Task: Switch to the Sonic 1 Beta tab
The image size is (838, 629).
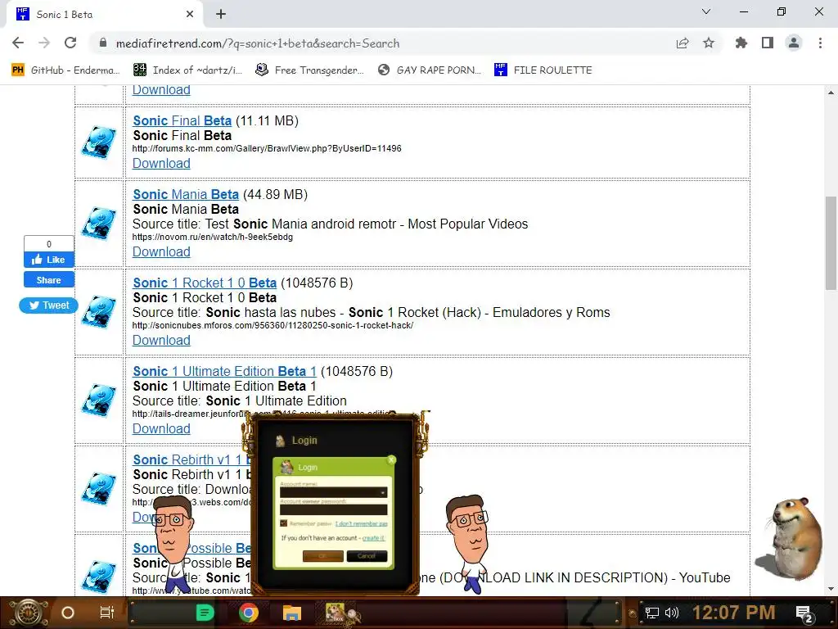Action: pyautogui.click(x=105, y=15)
